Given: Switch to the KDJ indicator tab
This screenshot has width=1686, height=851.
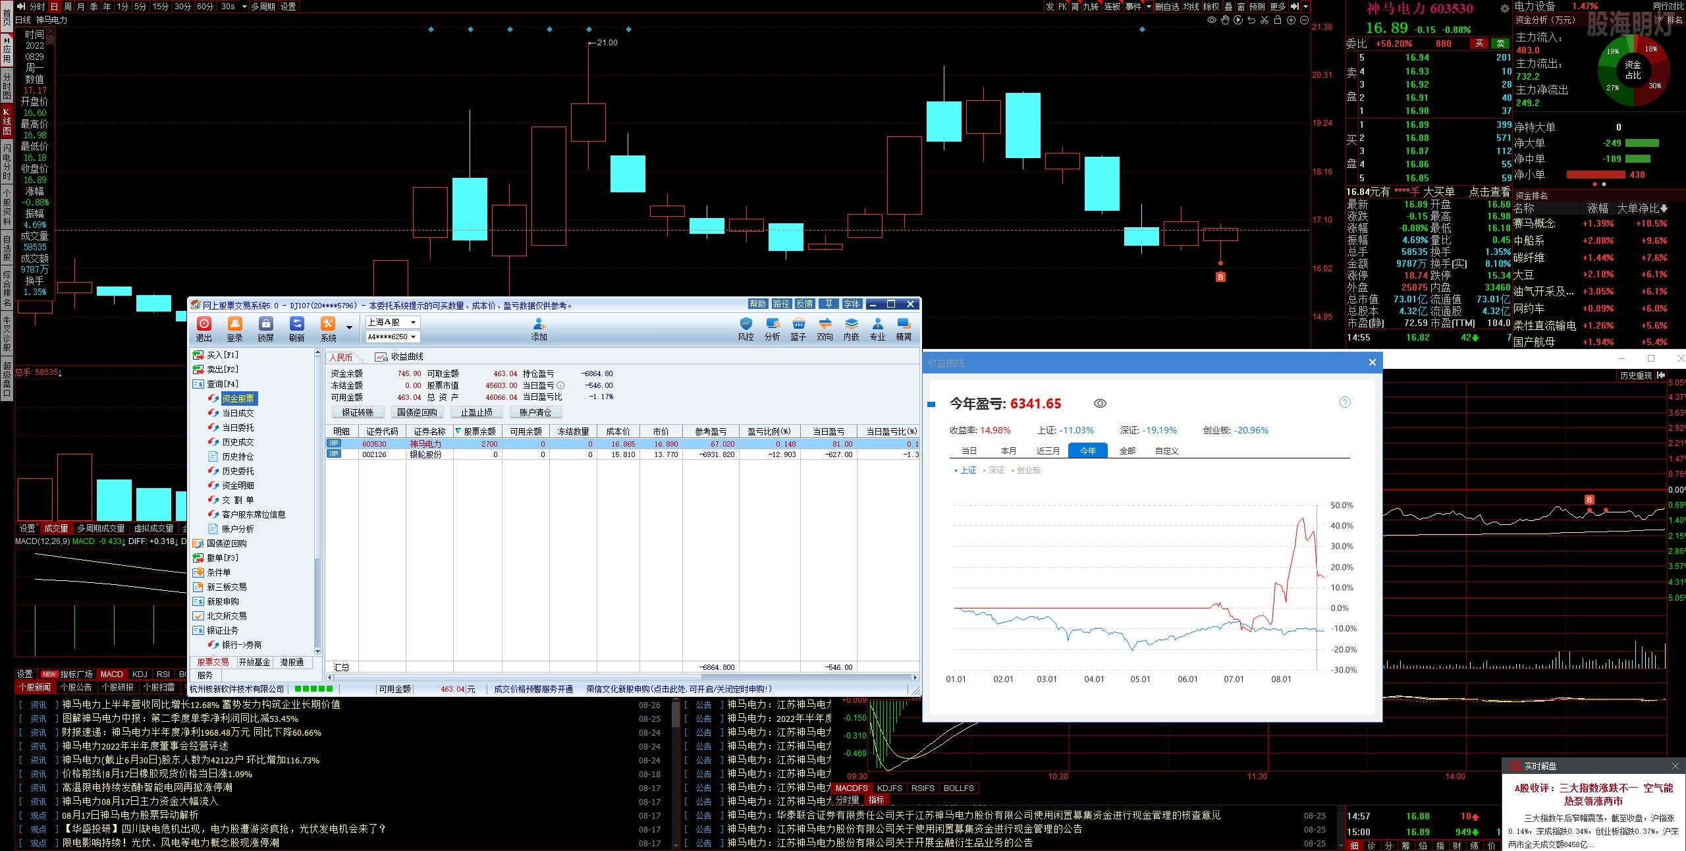Looking at the screenshot, I should (x=140, y=674).
